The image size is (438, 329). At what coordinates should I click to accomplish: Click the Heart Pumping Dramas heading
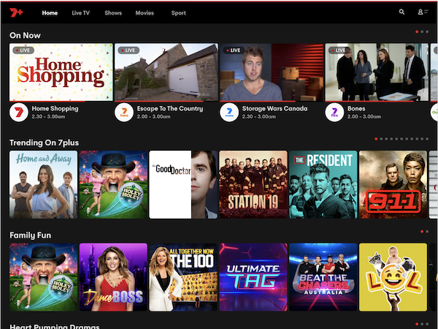(55, 327)
